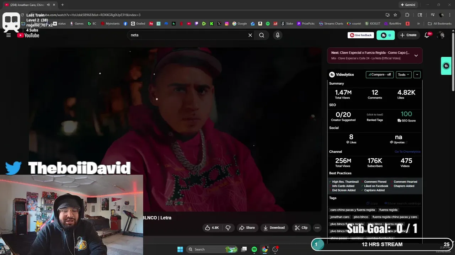Open the Stake bookmark

click(287, 24)
